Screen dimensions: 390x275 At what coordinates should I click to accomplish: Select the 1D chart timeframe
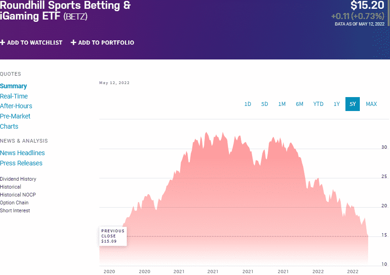[x=248, y=104]
